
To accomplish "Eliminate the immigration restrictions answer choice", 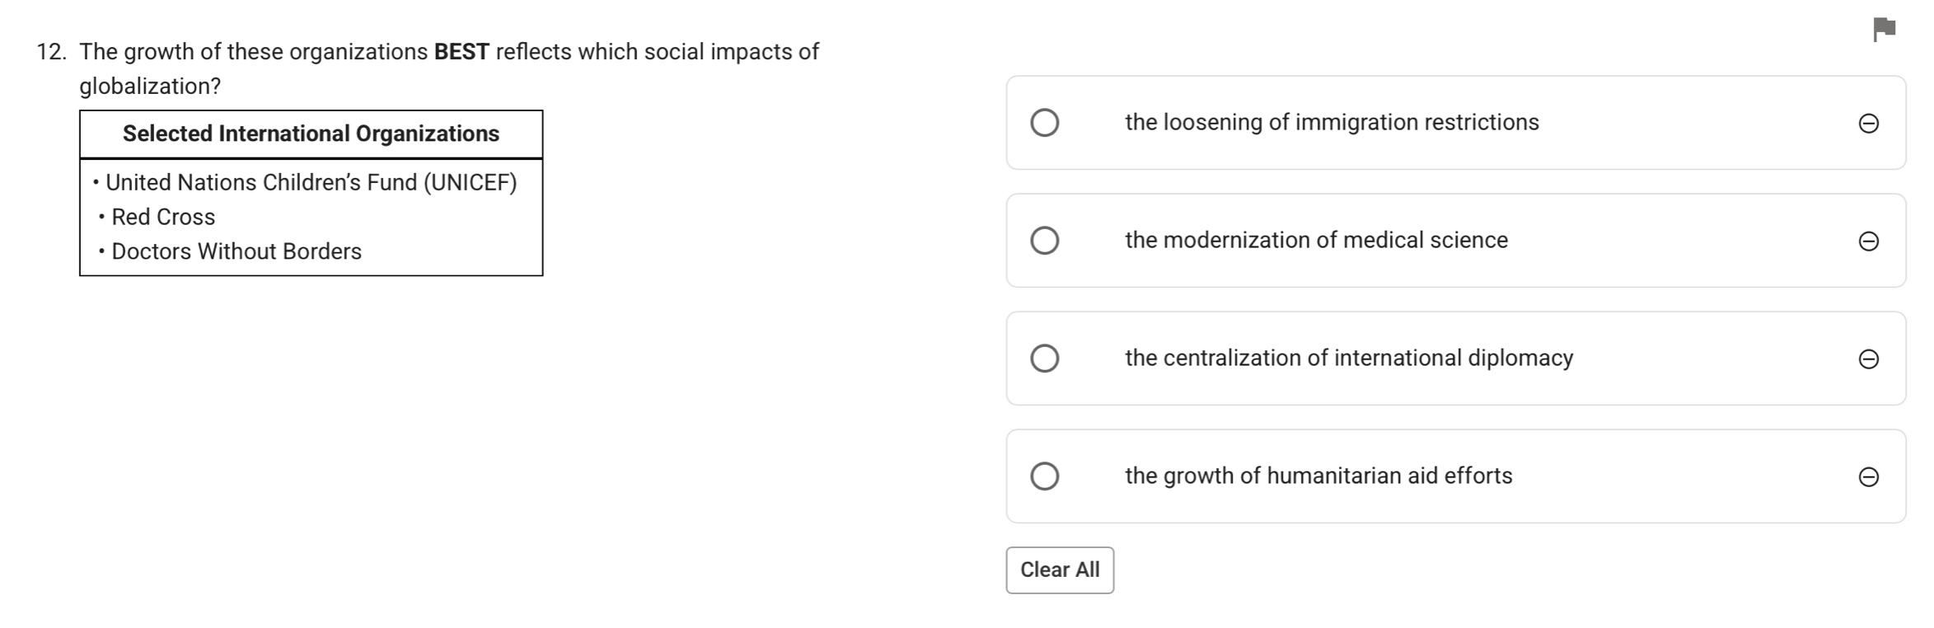I will (1868, 123).
